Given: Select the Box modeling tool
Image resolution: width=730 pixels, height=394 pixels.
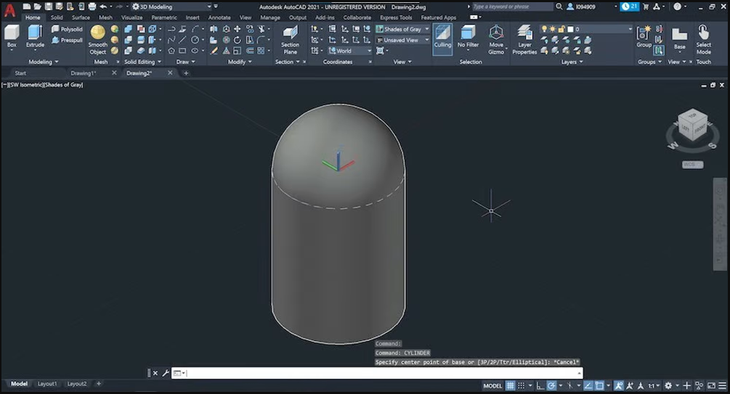Looking at the screenshot, I should click(x=12, y=36).
